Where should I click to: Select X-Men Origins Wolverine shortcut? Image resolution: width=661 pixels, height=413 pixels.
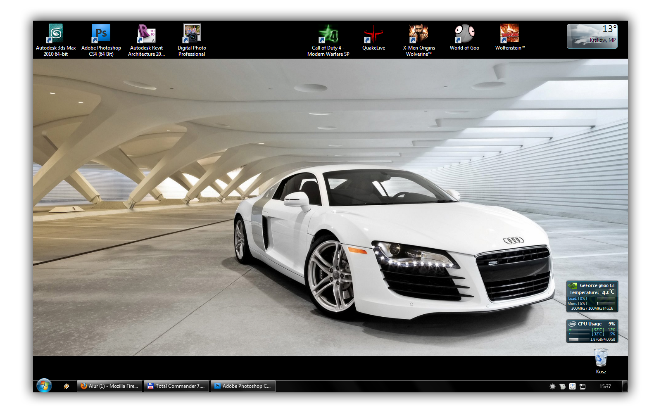point(419,34)
